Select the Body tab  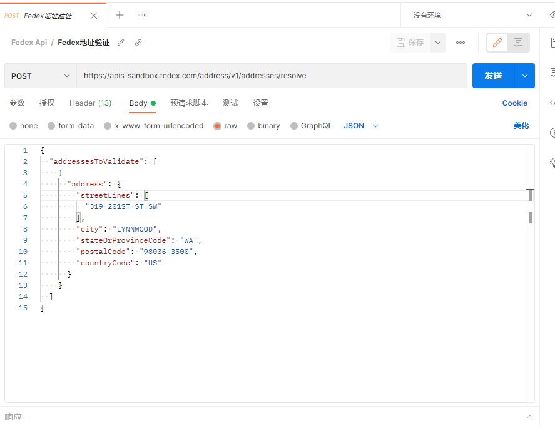(142, 103)
